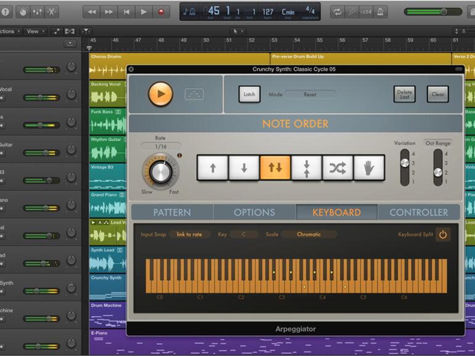Open the Mode Reset dropdown
This screenshot has width=475, height=356.
(x=310, y=95)
